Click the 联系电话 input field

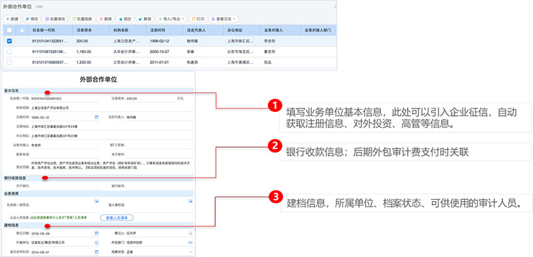(x=65, y=154)
